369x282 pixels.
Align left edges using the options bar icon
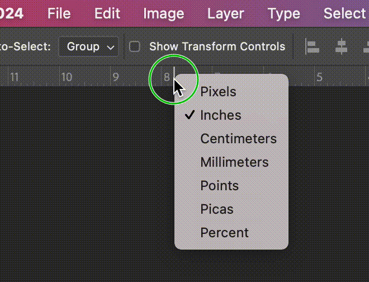click(x=313, y=46)
